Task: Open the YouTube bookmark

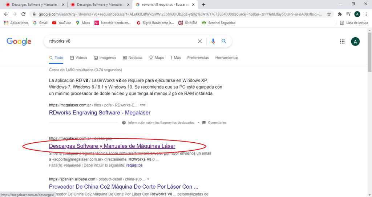Action: click(x=62, y=23)
